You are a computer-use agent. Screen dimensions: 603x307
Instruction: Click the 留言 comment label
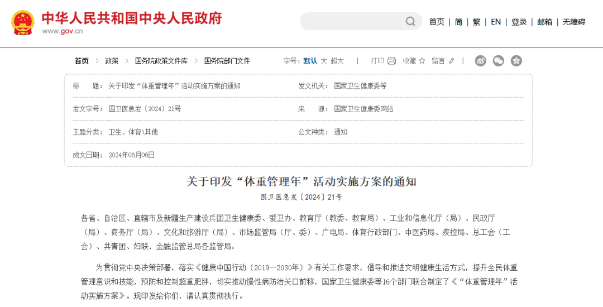(438, 61)
